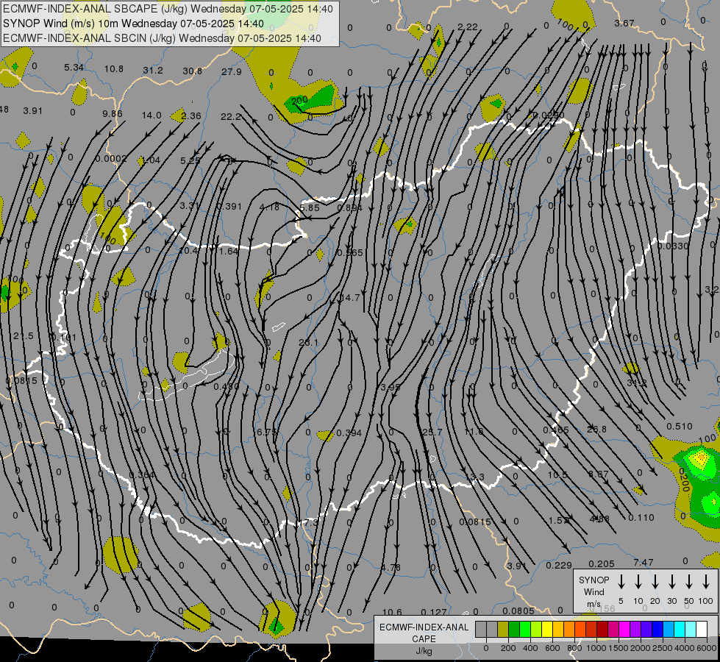The image size is (720, 662).
Task: Pick the dark green CAPE legend swatch
Action: (514, 630)
